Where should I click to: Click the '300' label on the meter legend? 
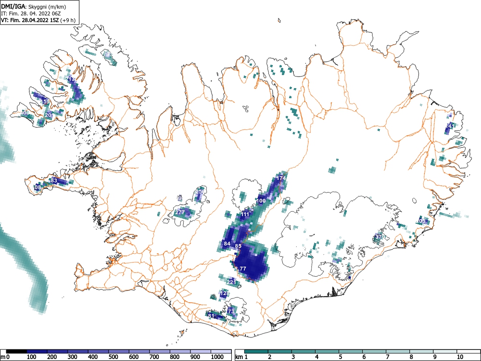coord(73,357)
